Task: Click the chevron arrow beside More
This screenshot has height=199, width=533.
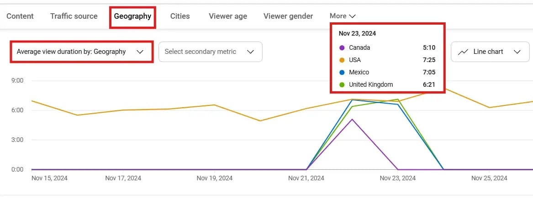Action: [x=352, y=16]
